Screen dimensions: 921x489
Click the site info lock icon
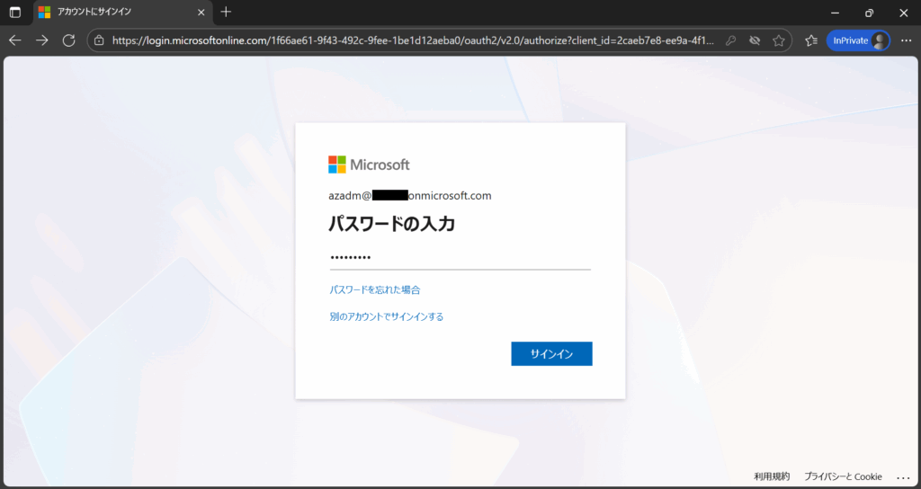(x=99, y=40)
